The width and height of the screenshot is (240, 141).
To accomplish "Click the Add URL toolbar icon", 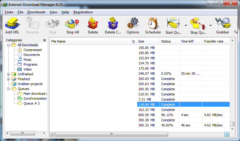I will coord(12,23).
